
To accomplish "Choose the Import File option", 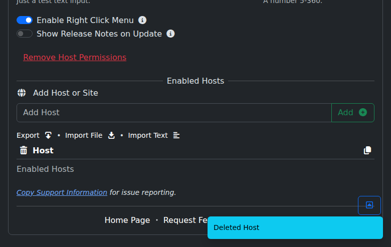I will click(84, 135).
